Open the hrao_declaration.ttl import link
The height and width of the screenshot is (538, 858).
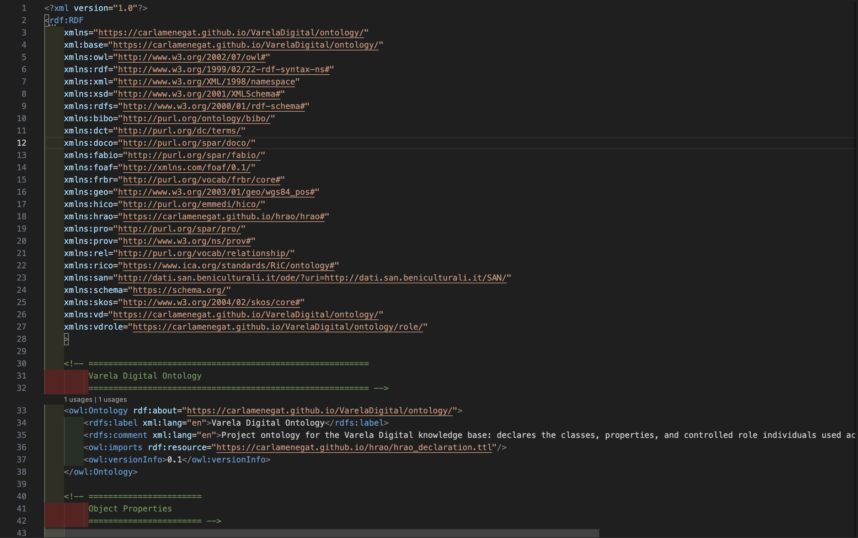coord(354,447)
